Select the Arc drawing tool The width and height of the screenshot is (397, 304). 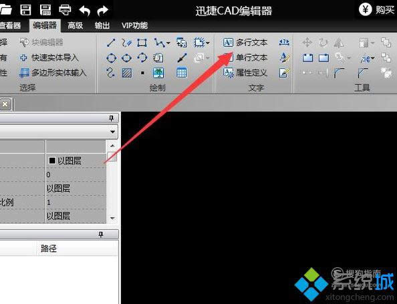[142, 57]
